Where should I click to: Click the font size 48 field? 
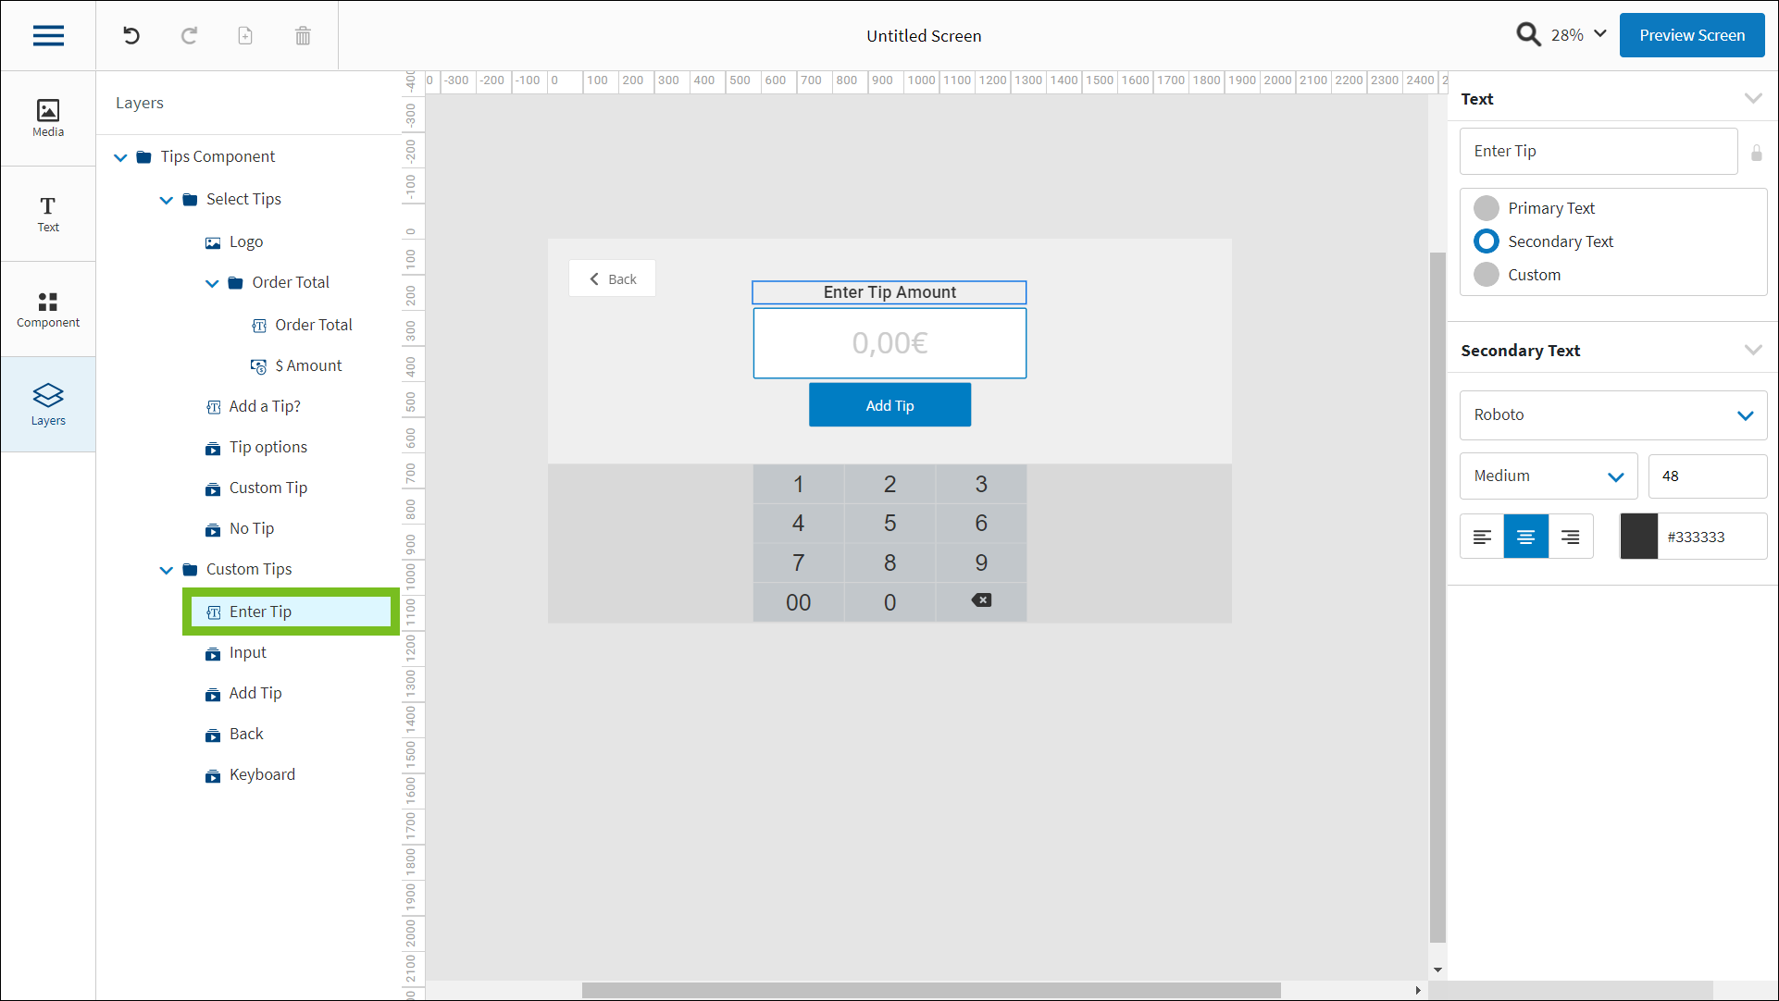[x=1706, y=476]
